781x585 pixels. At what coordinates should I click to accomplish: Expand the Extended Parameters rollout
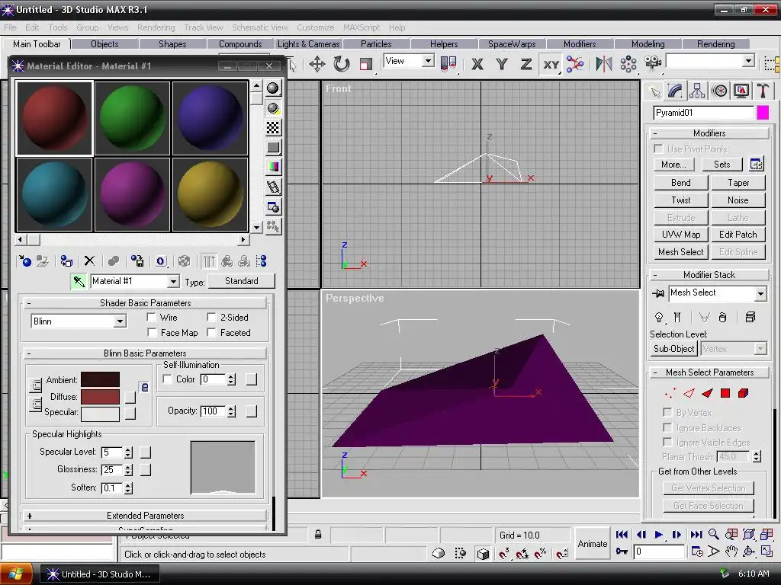click(x=145, y=516)
